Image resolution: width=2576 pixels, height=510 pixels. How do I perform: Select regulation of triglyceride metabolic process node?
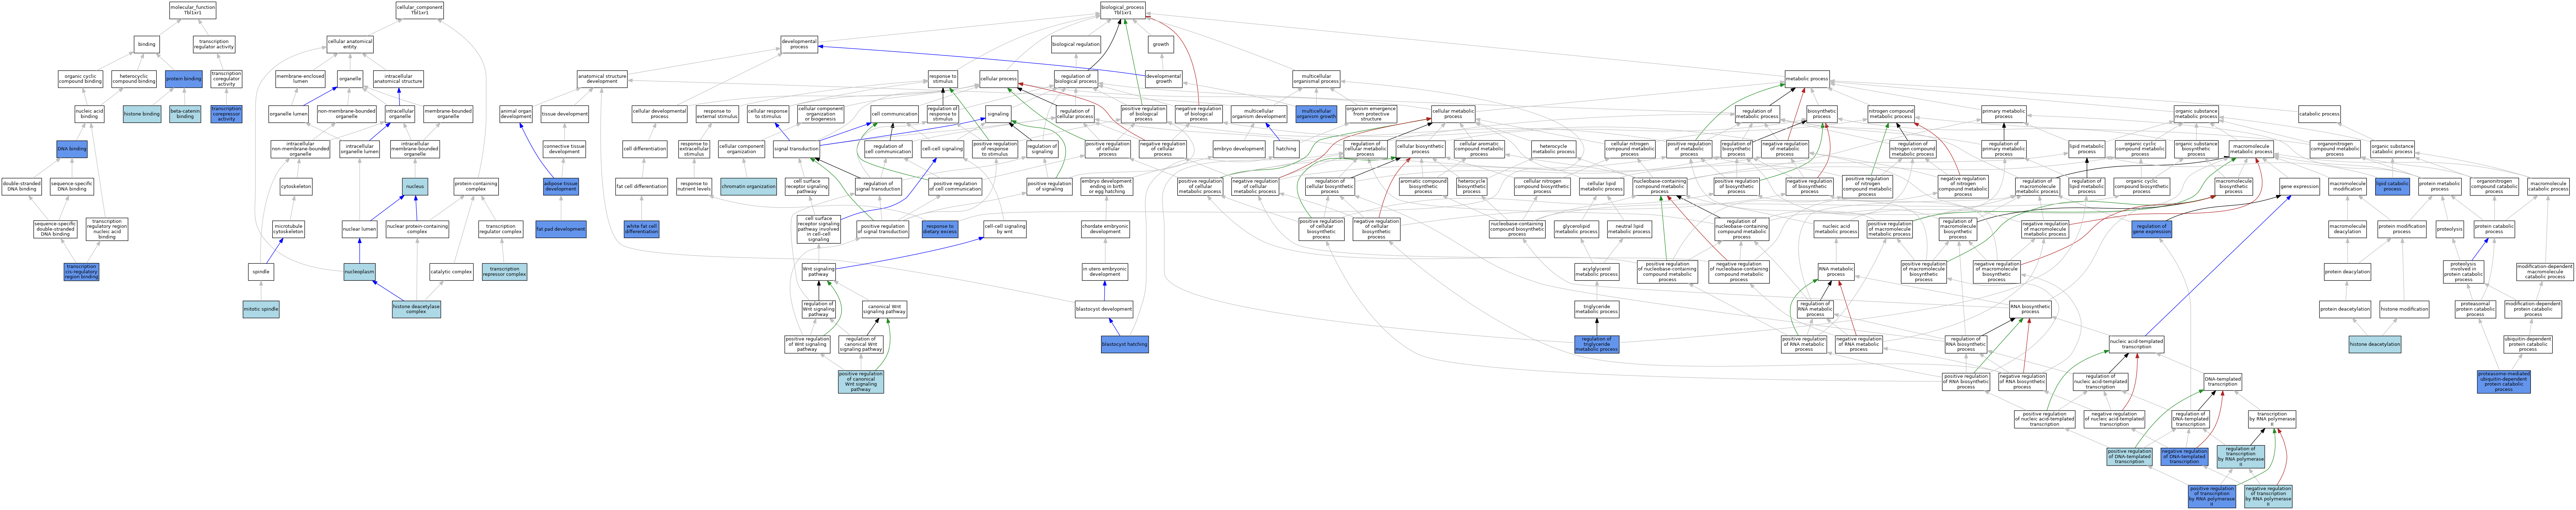pos(1596,344)
